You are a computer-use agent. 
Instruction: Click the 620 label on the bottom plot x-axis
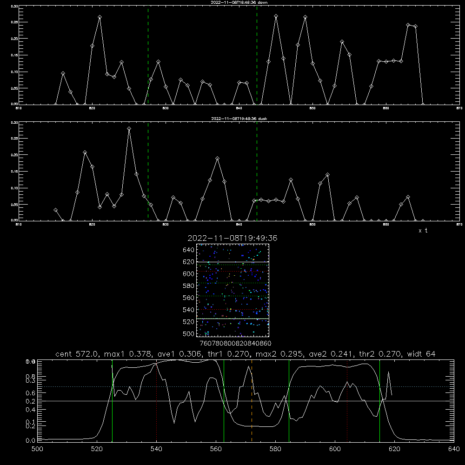coord(395,449)
